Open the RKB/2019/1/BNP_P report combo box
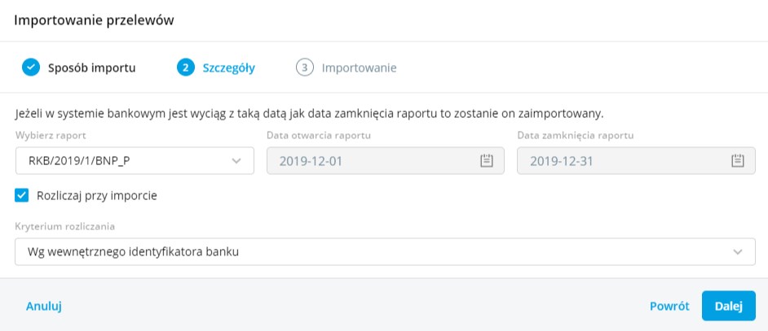 pyautogui.click(x=122, y=161)
